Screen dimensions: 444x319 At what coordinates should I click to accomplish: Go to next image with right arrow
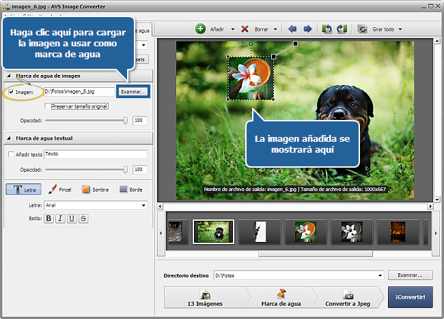(x=307, y=29)
